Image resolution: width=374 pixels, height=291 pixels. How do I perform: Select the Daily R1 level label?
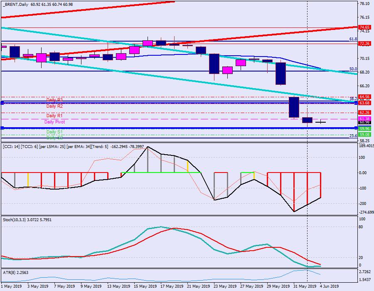[54, 116]
